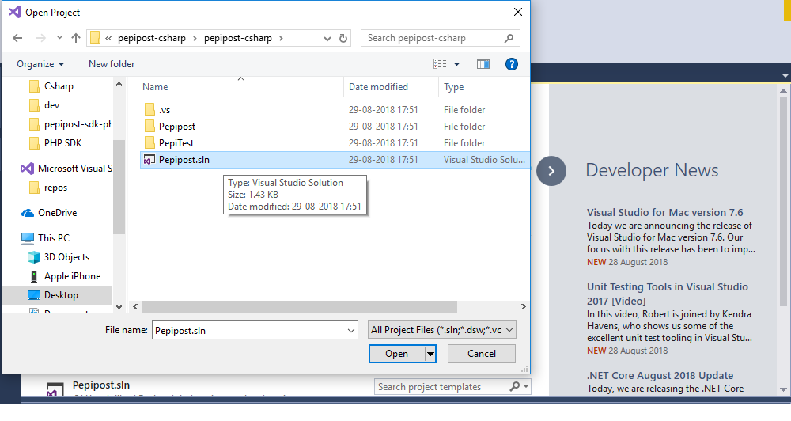Open the All Project Files type dropdown

(442, 330)
